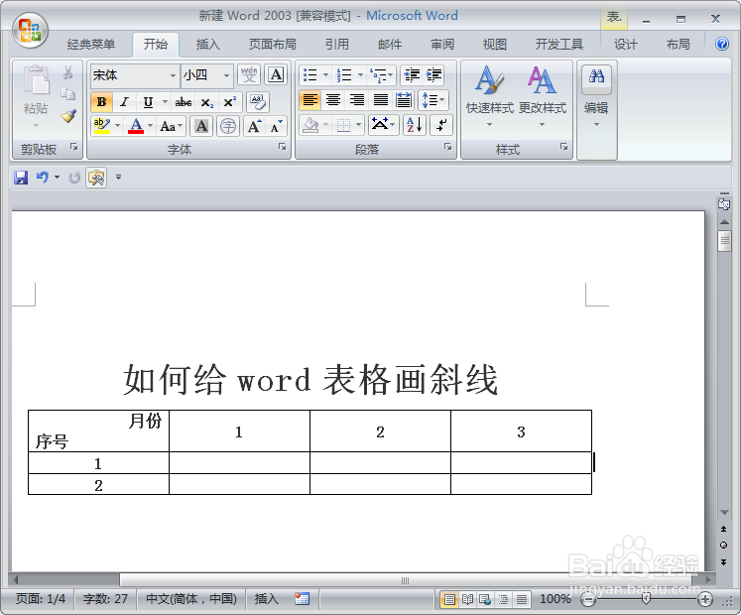Viewport: 741px width, 615px height.
Task: Open the 审阅 tab
Action: [x=442, y=45]
